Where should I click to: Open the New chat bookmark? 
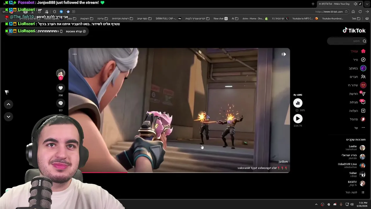(221, 19)
